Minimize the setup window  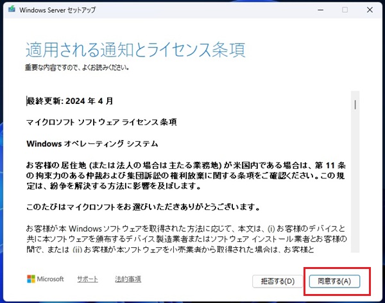[x=316, y=10]
